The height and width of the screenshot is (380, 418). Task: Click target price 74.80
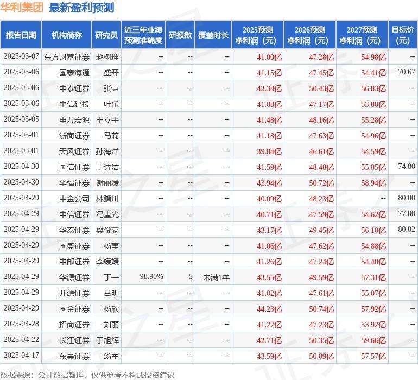[x=407, y=166]
